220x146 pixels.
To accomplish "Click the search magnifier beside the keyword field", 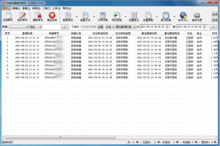I will [x=65, y=27].
